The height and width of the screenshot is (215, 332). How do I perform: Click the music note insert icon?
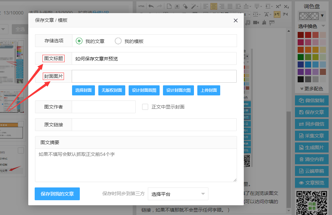point(248,23)
